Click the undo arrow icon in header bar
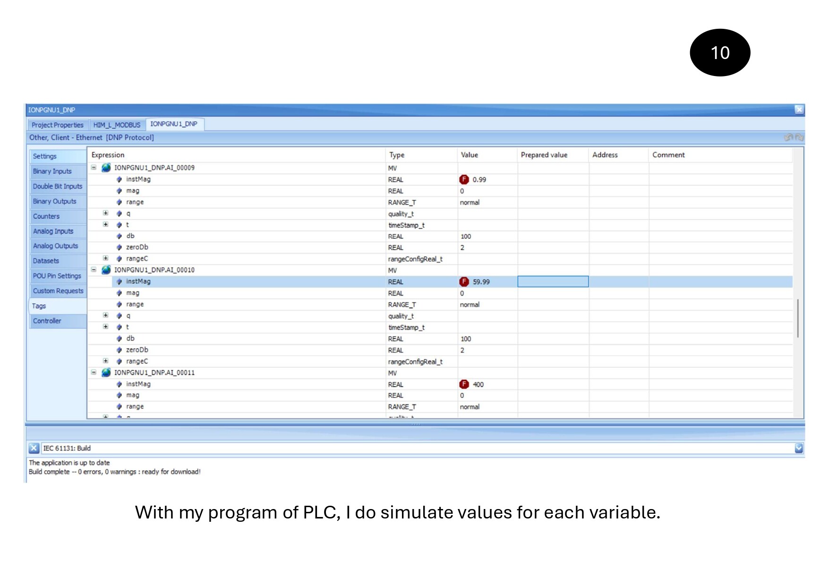This screenshot has height=586, width=829. pyautogui.click(x=788, y=137)
